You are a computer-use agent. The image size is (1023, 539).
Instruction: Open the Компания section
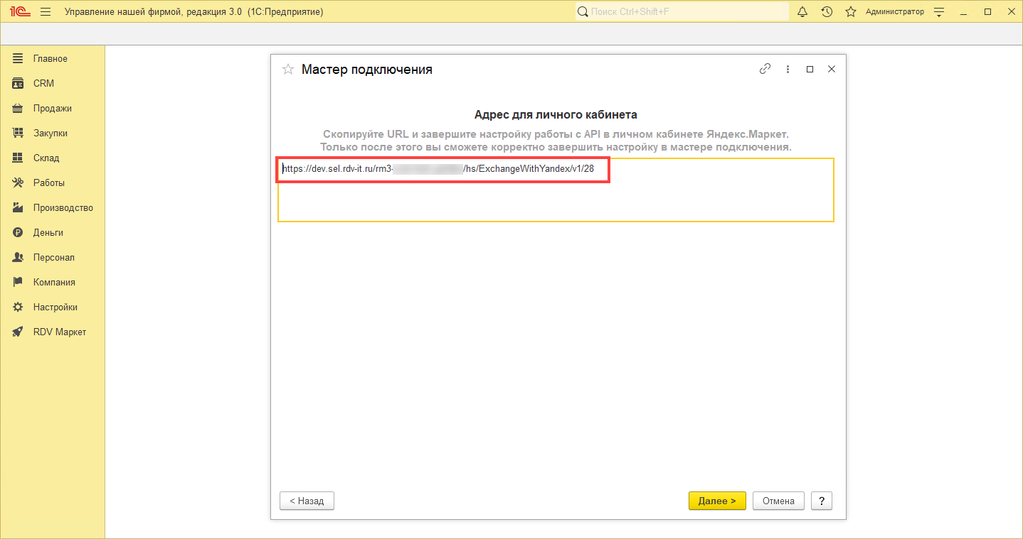pos(53,283)
